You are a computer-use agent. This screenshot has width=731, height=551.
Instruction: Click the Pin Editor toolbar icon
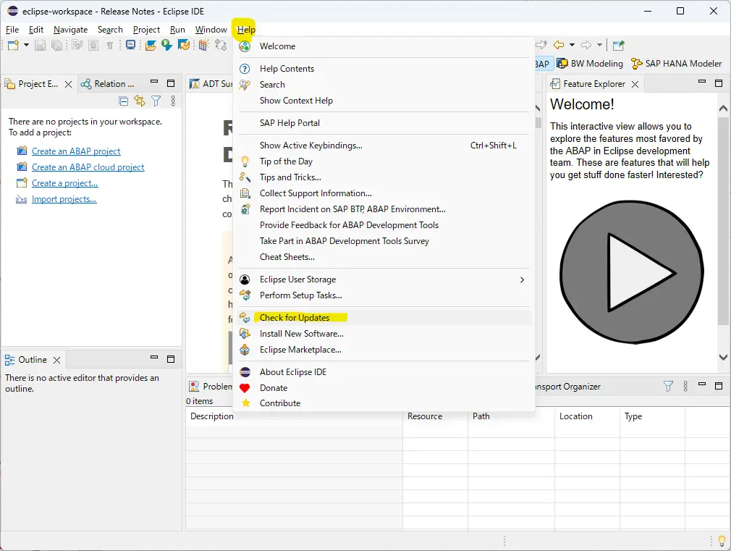(x=618, y=46)
